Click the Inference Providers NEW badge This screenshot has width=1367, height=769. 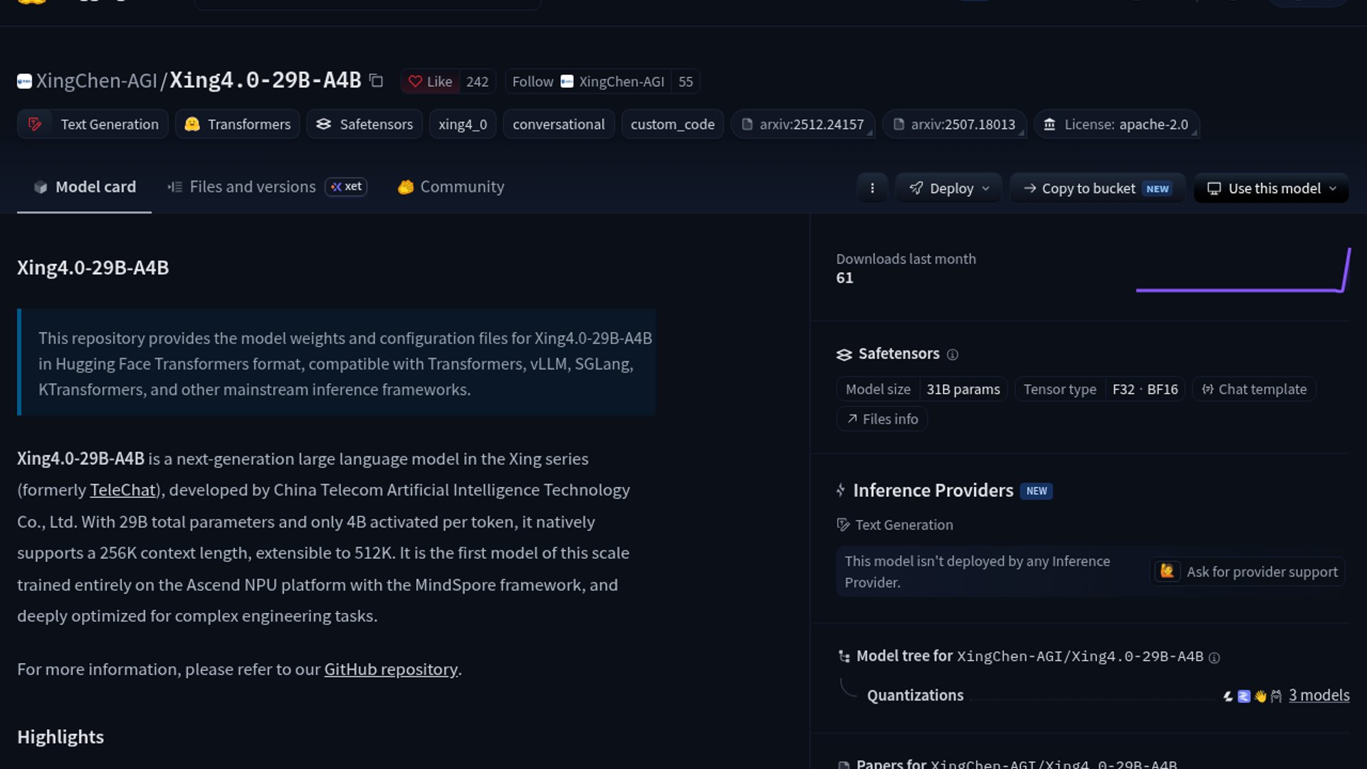1036,491
